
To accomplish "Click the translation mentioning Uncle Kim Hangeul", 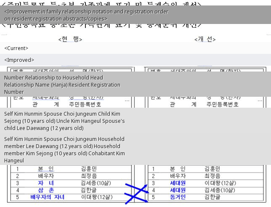I will point(64,121).
